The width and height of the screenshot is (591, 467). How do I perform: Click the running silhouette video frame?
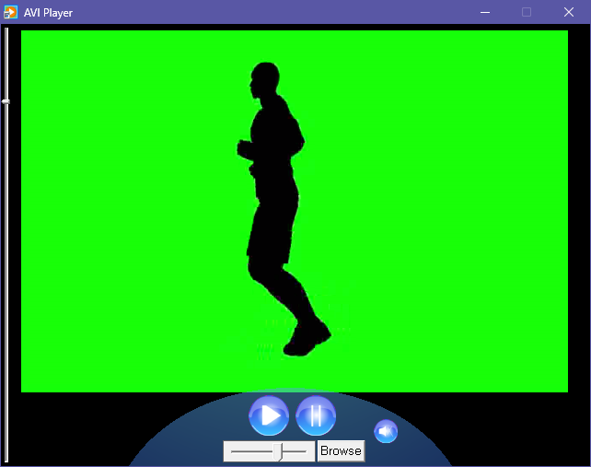[295, 211]
